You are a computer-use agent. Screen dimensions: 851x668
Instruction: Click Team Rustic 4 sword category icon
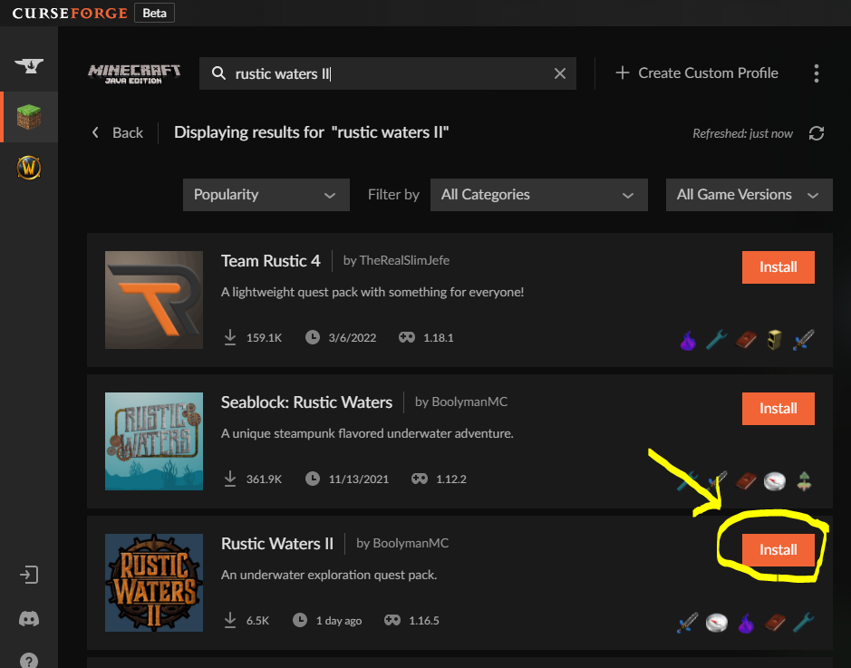[x=803, y=340]
